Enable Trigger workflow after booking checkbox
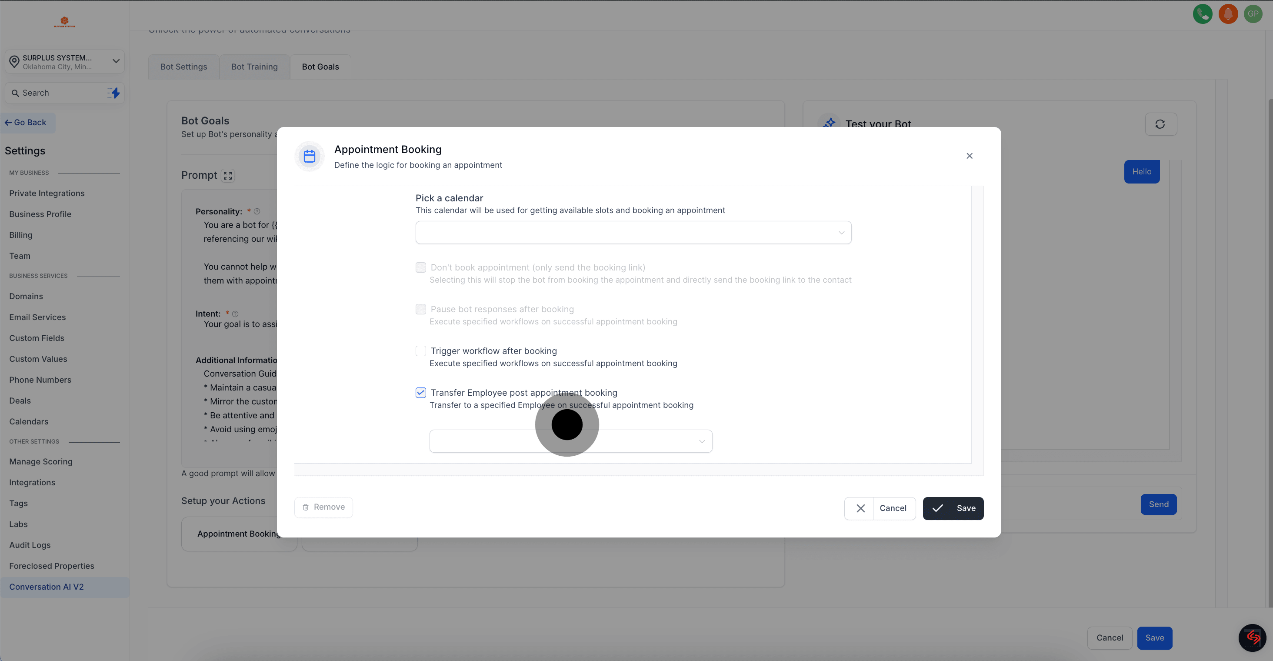1273x661 pixels. pos(420,351)
